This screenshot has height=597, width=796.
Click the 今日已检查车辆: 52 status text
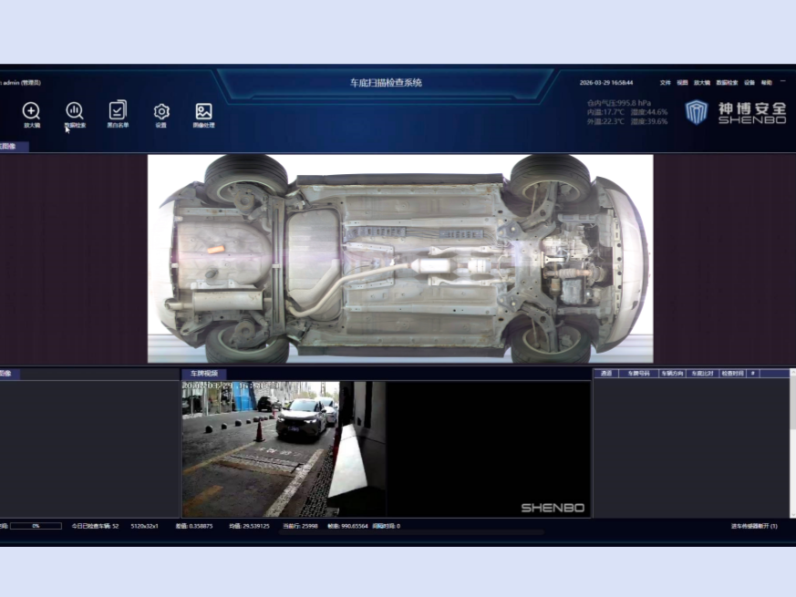(x=95, y=526)
